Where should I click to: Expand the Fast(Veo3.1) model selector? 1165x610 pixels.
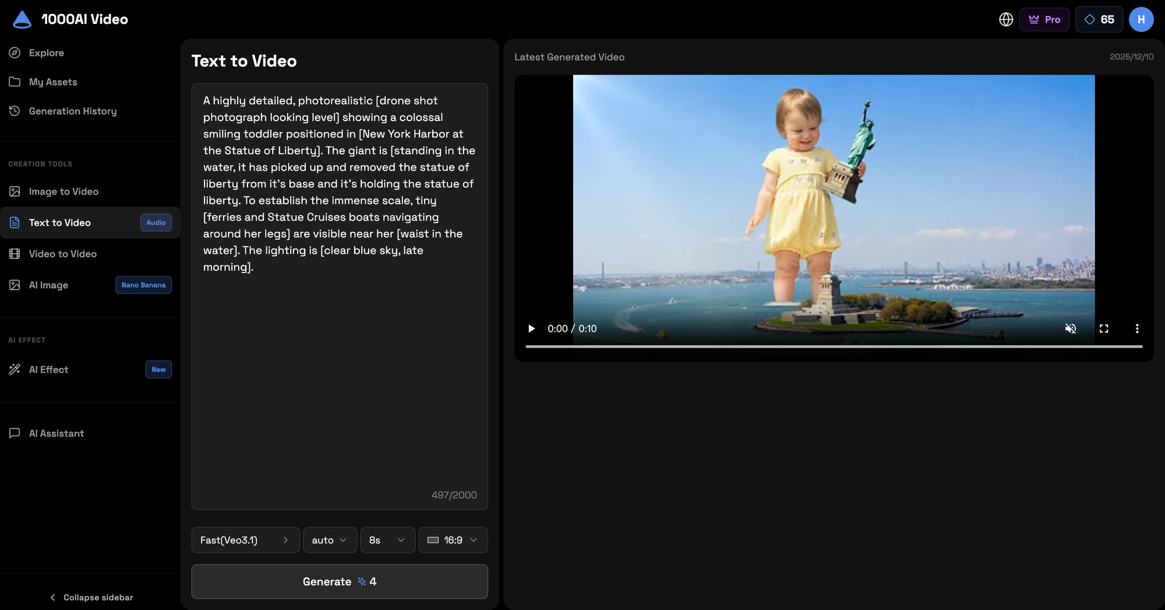tap(245, 540)
